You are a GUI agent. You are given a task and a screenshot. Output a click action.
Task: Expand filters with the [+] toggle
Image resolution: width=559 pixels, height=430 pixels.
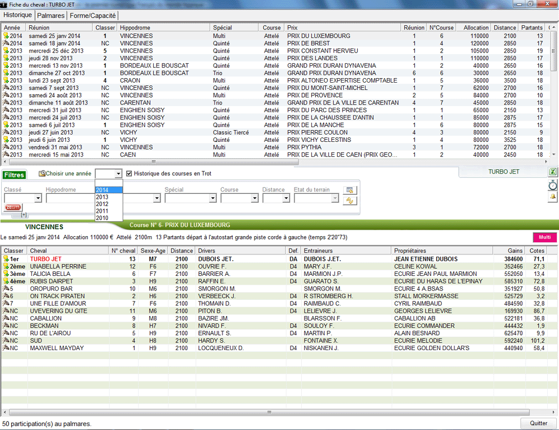[x=23, y=215]
